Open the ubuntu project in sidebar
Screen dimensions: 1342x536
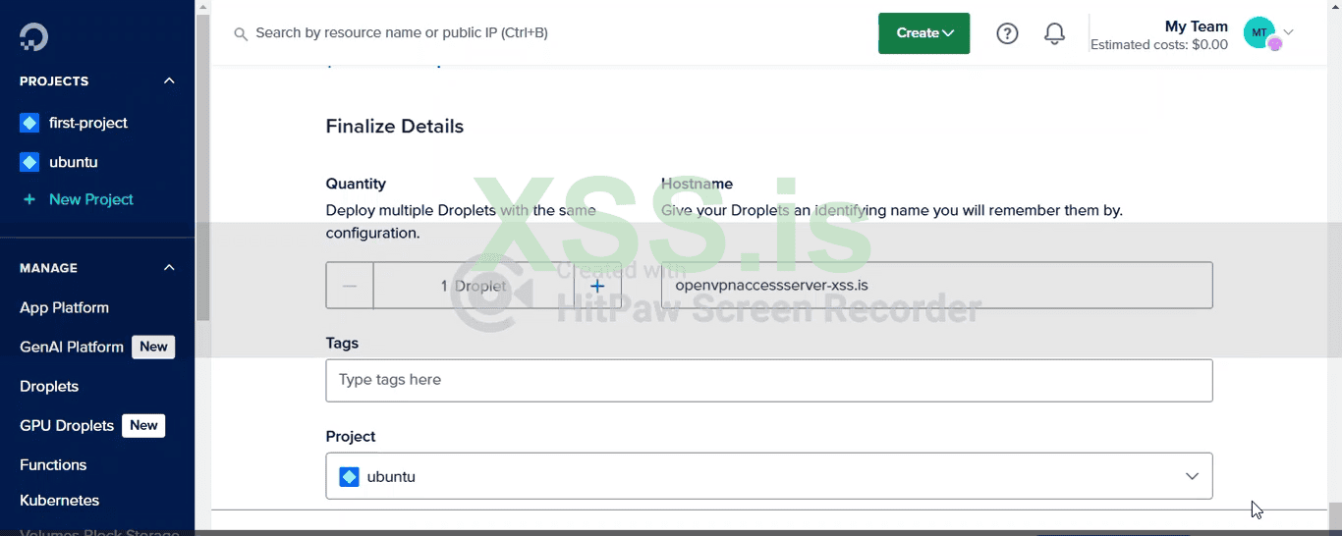(74, 162)
